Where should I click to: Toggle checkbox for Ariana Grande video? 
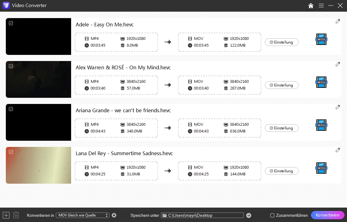click(11, 109)
